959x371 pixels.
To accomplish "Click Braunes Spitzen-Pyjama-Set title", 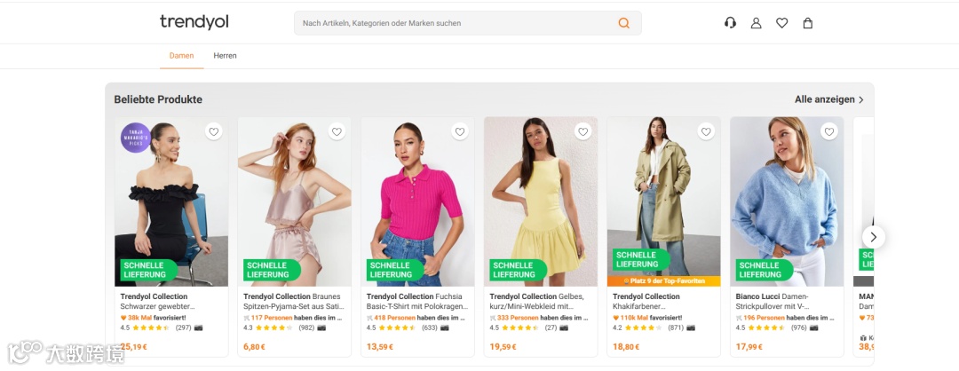I will point(294,301).
